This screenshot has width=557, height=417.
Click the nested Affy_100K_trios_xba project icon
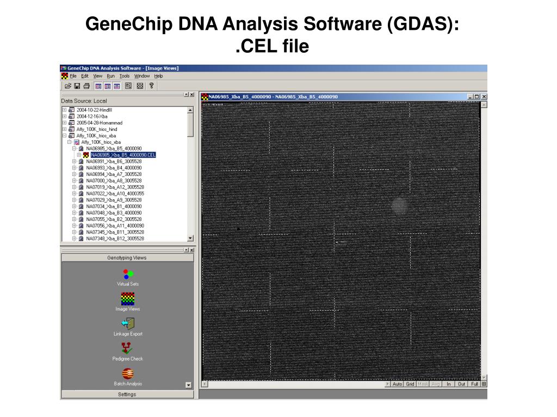76,142
